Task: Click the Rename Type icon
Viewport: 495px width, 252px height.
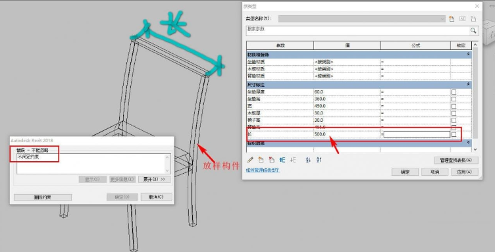Action: tap(463, 19)
